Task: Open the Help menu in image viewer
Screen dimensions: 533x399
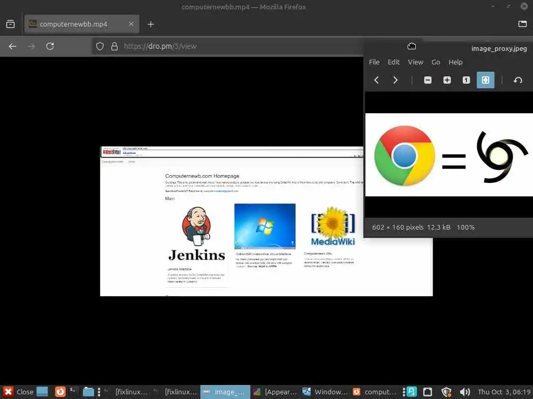Action: [x=455, y=62]
